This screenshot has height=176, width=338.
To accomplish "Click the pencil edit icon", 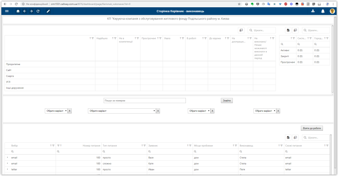I will [48, 11].
